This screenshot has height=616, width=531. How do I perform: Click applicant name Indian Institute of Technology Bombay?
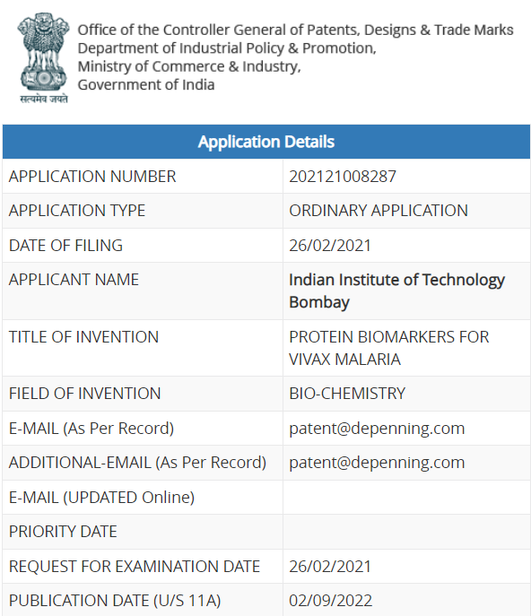tap(397, 291)
